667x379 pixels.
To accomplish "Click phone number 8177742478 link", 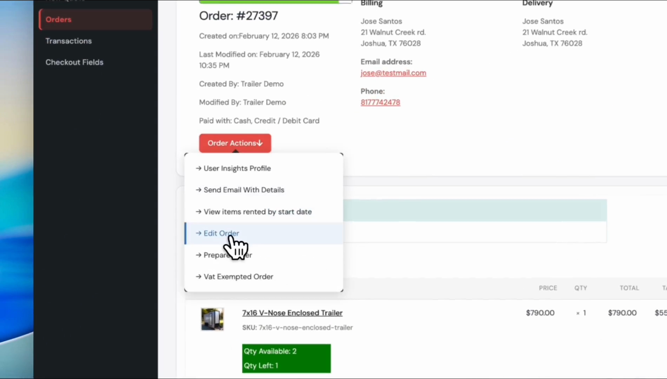I will click(x=380, y=102).
